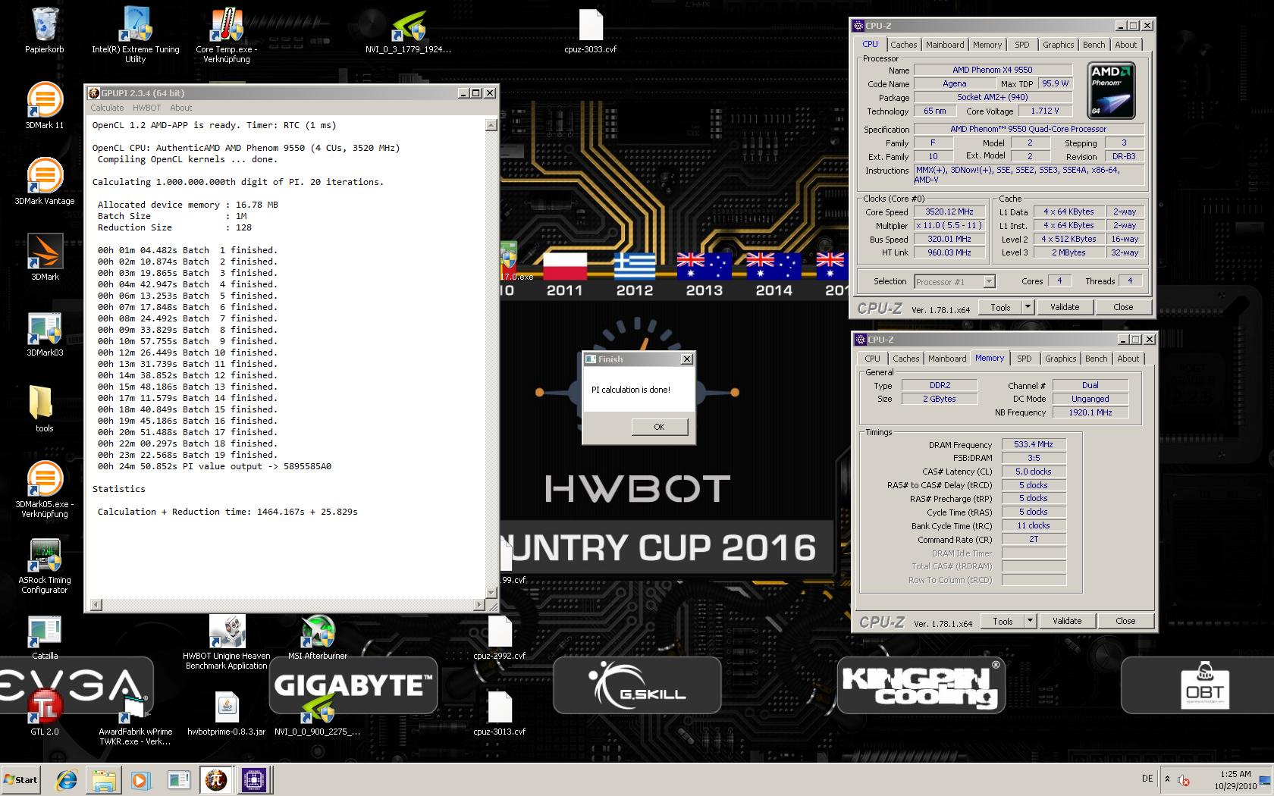Click the GPUPI taskbar icon

[216, 779]
